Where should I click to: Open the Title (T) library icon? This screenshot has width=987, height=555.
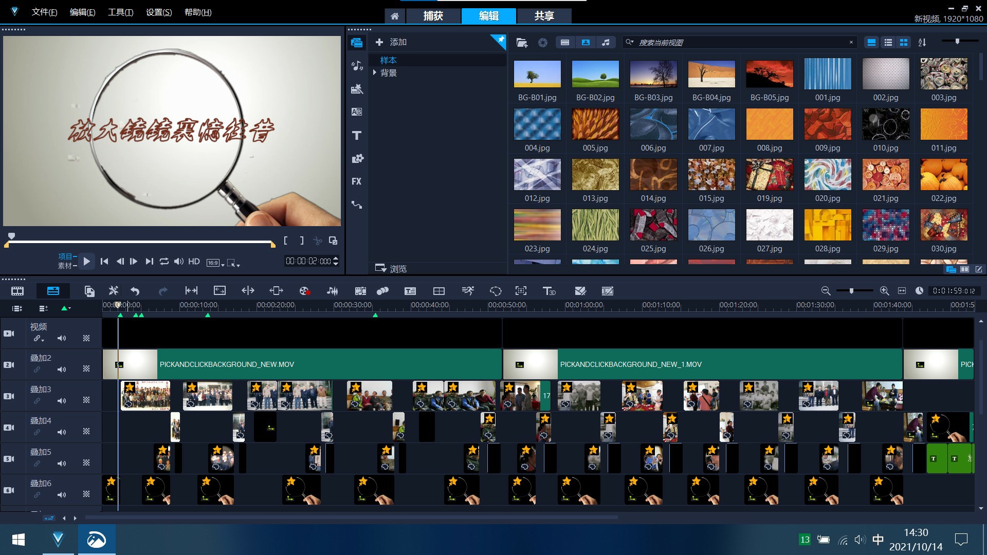[x=357, y=135]
